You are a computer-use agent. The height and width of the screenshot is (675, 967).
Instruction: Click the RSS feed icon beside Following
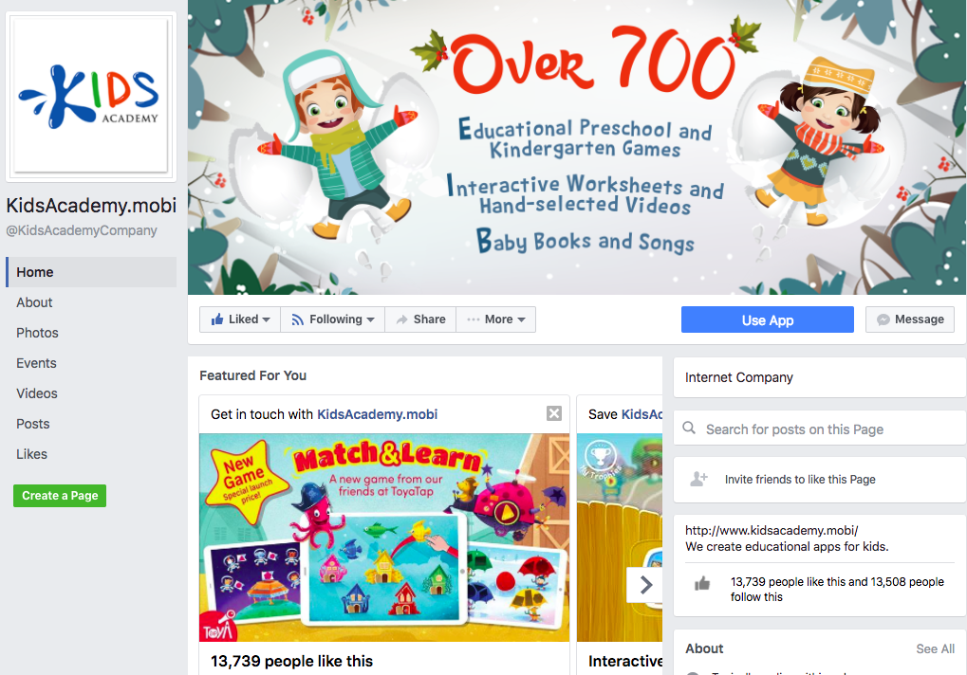point(297,319)
